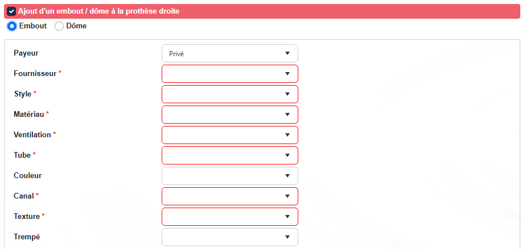Open the Payeur dropdown showing Privé

tap(230, 53)
